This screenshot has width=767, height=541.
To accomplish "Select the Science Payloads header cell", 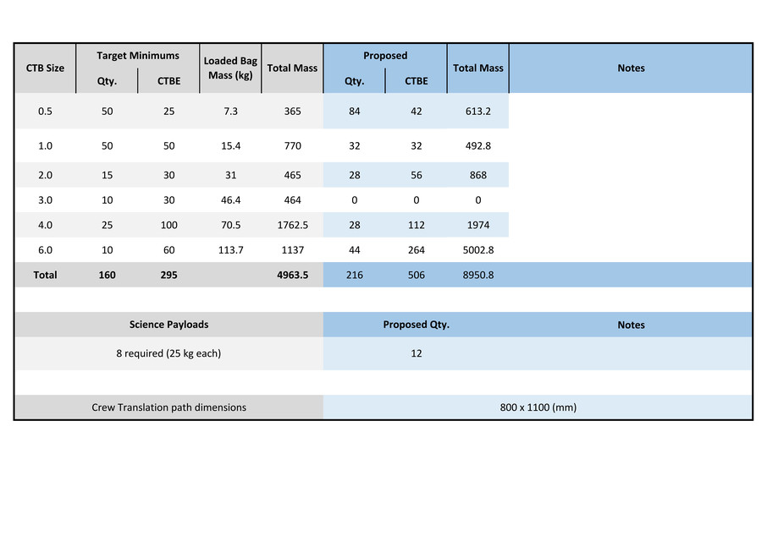I will point(168,325).
